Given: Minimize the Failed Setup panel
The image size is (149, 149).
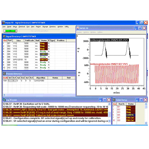Looking at the screenshot, I should point(137,100).
